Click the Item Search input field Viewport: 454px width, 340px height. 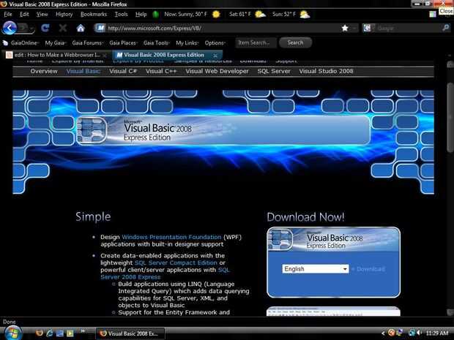point(256,43)
